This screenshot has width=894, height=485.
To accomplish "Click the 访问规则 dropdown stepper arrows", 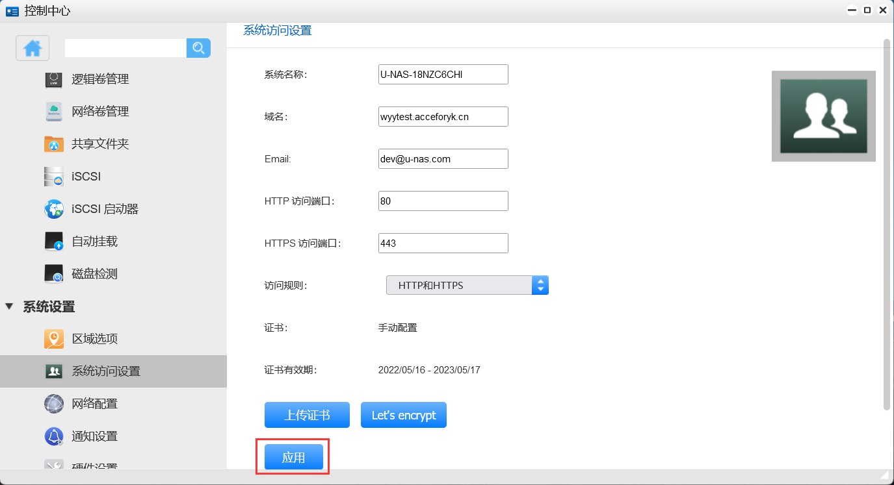I will (540, 285).
